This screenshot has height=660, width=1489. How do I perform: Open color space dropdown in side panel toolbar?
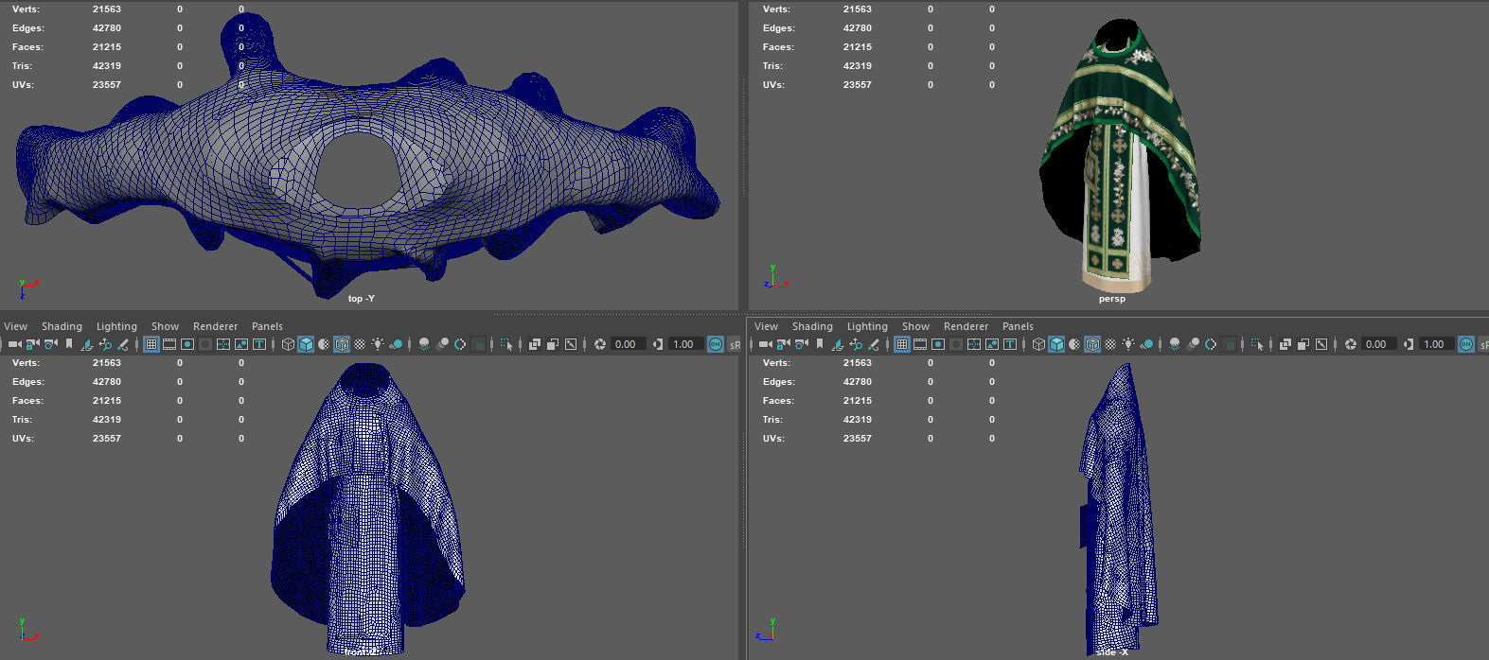(x=1483, y=344)
